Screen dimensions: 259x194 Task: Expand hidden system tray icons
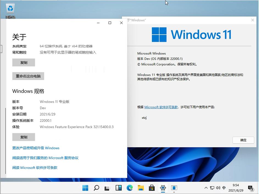pyautogui.click(x=206, y=188)
